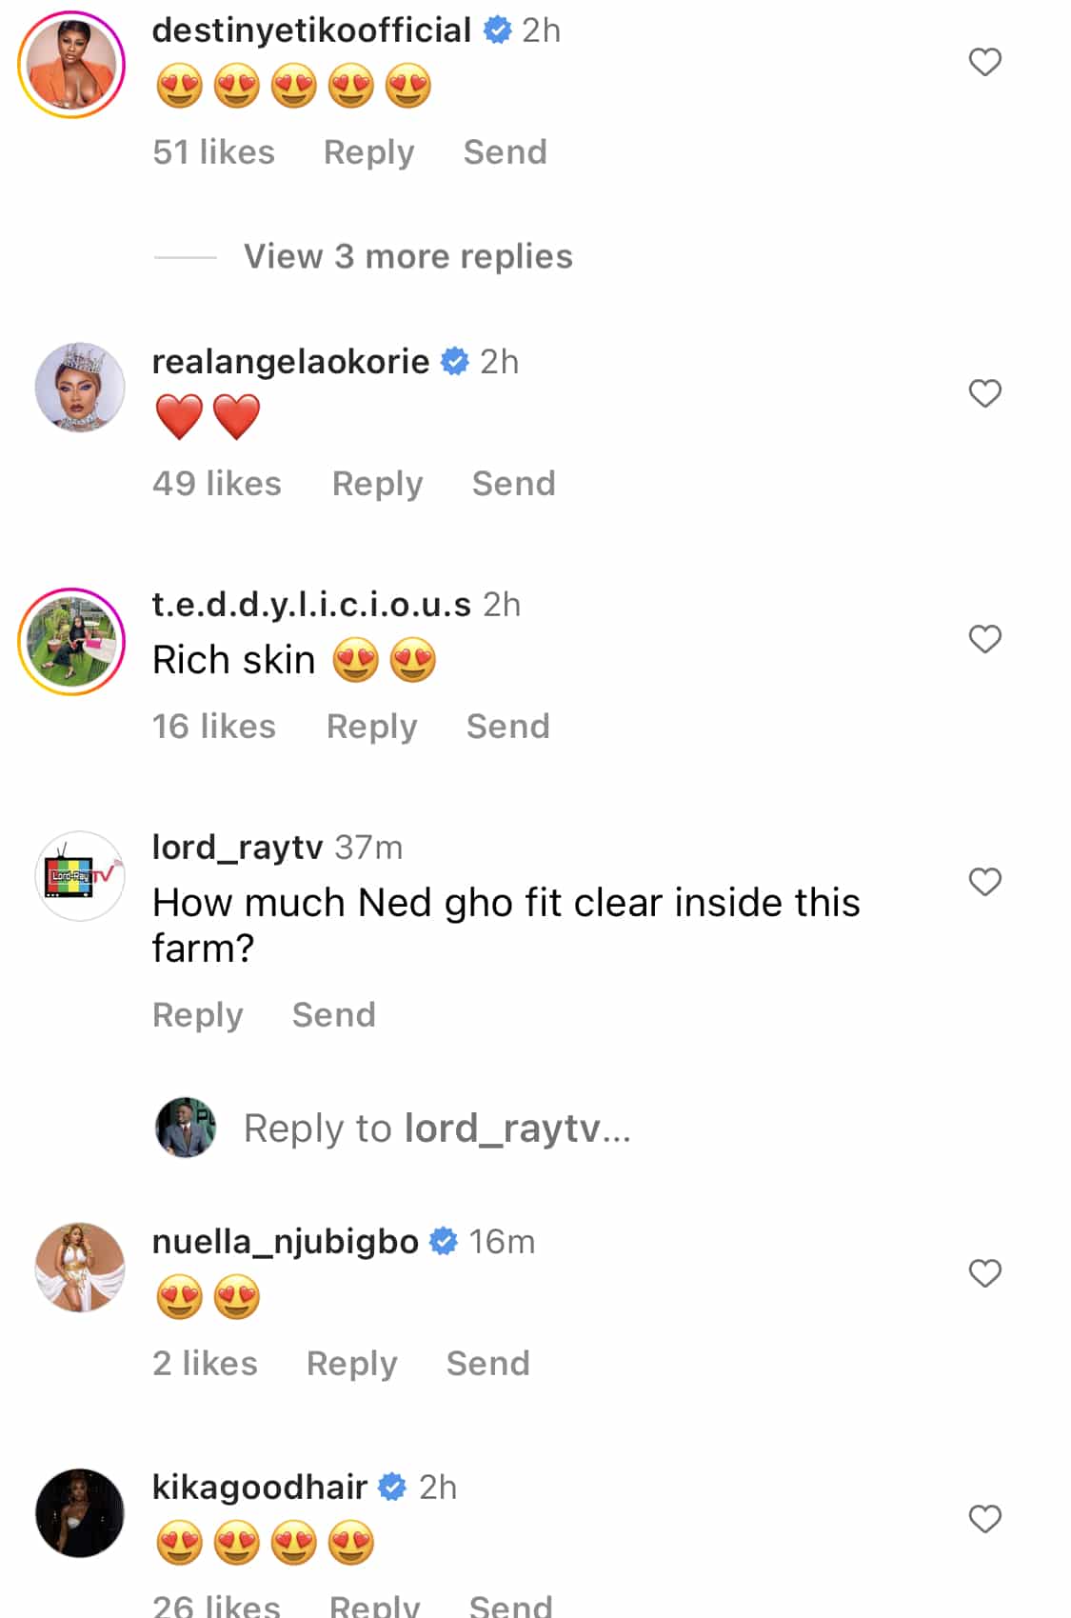
Task: Open destinyetikoofficial's profile picture
Action: click(71, 65)
